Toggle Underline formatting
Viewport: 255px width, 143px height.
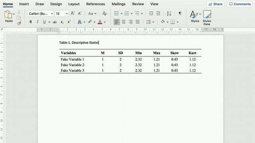coord(44,22)
